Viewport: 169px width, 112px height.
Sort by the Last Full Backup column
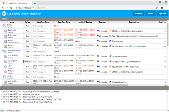[85, 22]
